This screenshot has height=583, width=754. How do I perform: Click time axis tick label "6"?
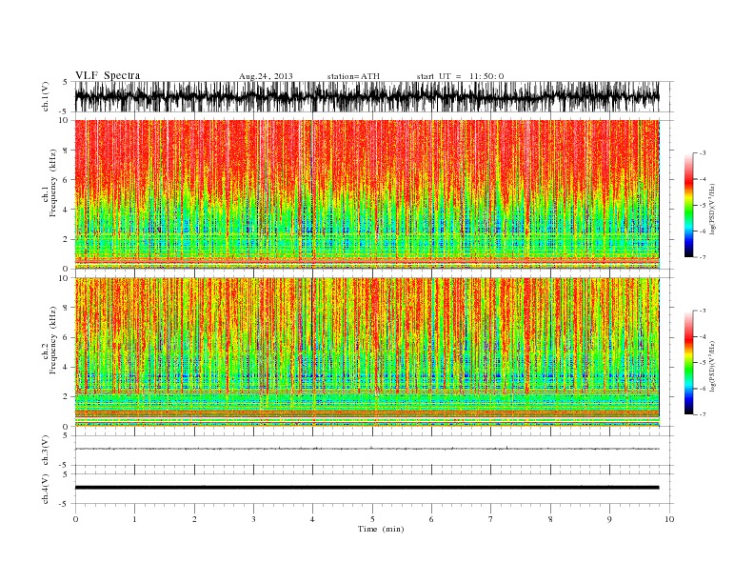[x=431, y=519]
